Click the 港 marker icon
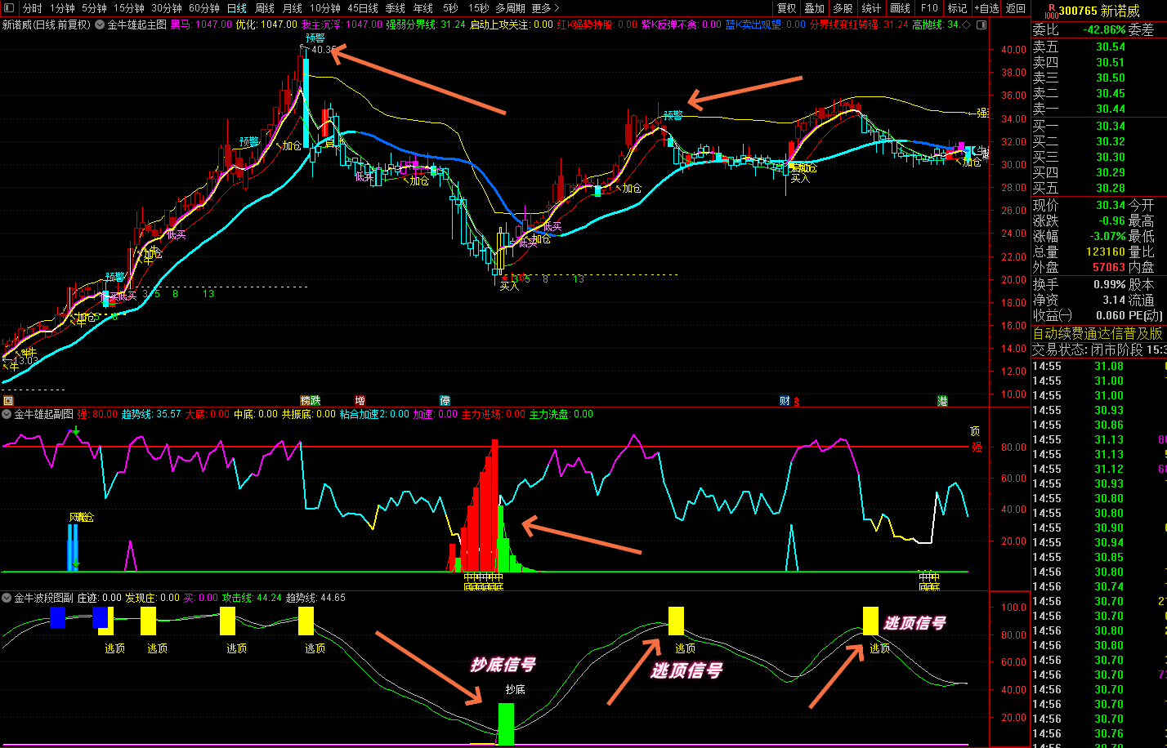 [x=942, y=400]
